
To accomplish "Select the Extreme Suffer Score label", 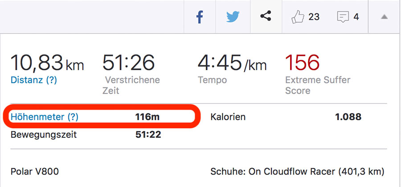I will click(x=317, y=85).
